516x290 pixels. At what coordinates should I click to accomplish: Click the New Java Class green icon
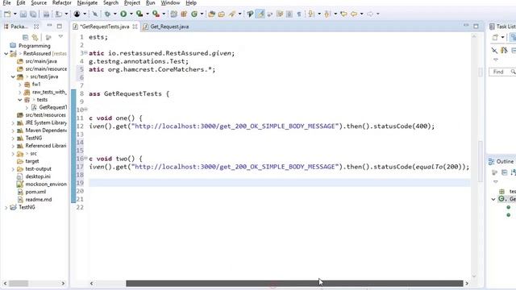pos(194,14)
